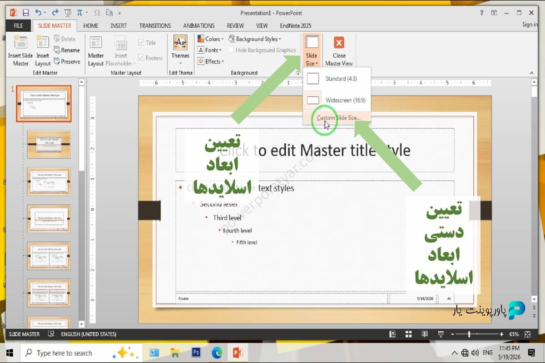Switch to the TRANSITIONS tab
The height and width of the screenshot is (363, 545).
coord(155,26)
